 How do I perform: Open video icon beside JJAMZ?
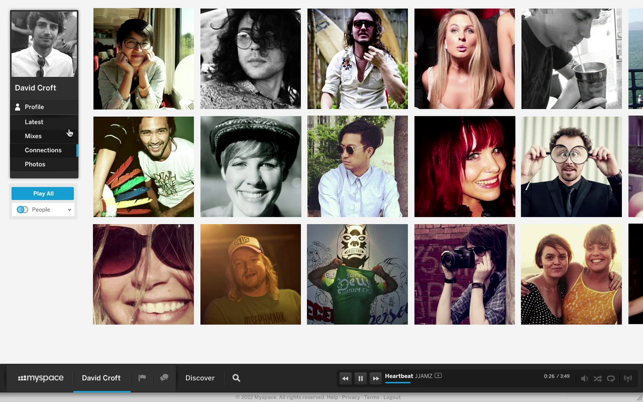click(438, 376)
